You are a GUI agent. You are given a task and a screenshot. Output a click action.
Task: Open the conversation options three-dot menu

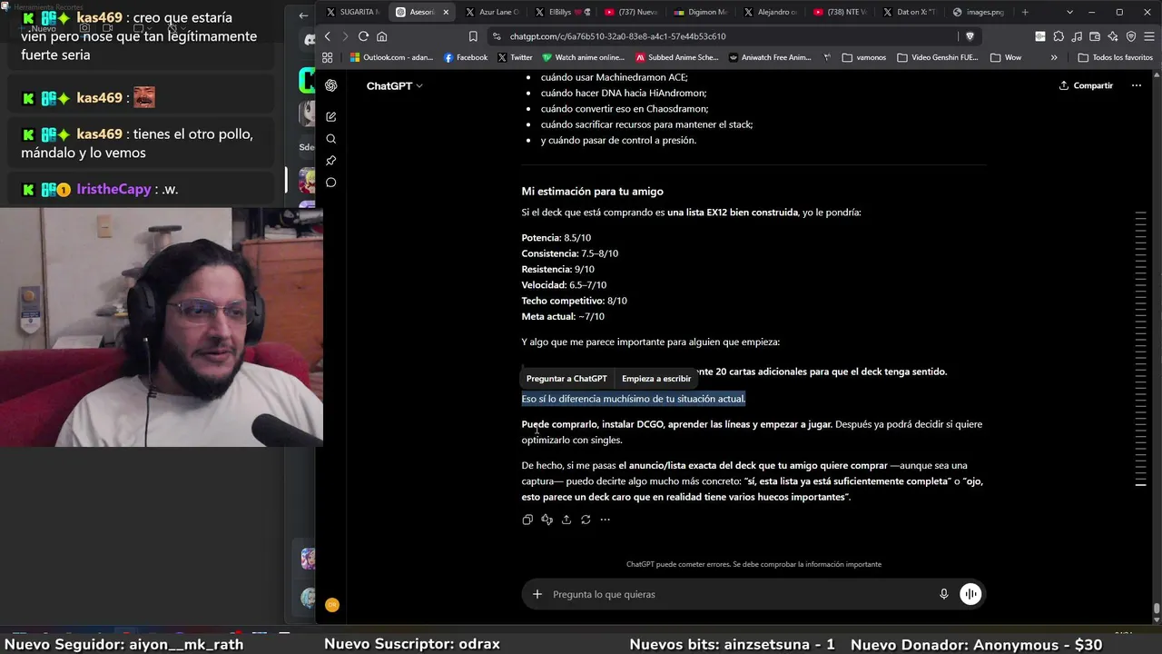(x=1137, y=85)
